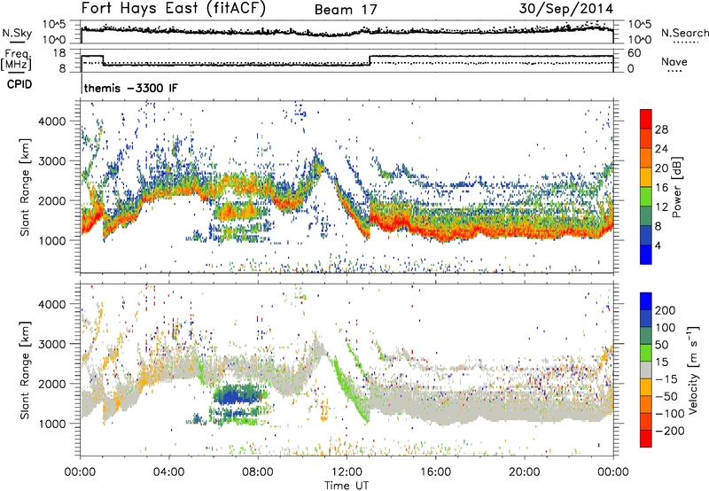The image size is (709, 491).
Task: Click the '200' tick on the velocity colorbar
Action: 666,310
